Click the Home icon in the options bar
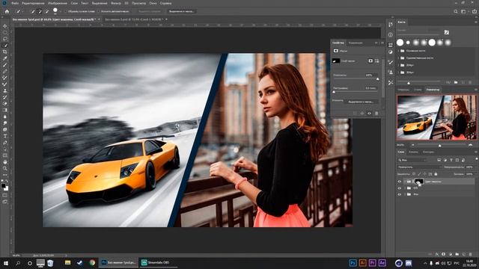The height and width of the screenshot is (269, 479). 7,11
